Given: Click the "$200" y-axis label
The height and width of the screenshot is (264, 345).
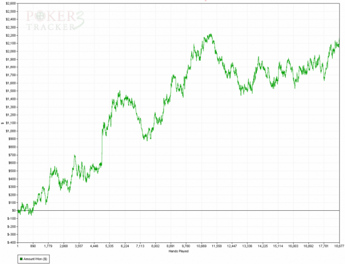Looking at the screenshot, I should (x=12, y=194).
